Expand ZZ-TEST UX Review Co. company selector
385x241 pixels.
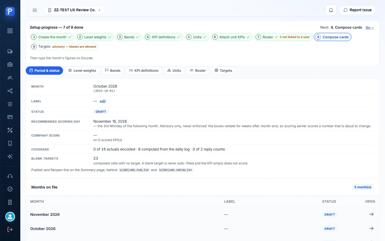pyautogui.click(x=74, y=10)
